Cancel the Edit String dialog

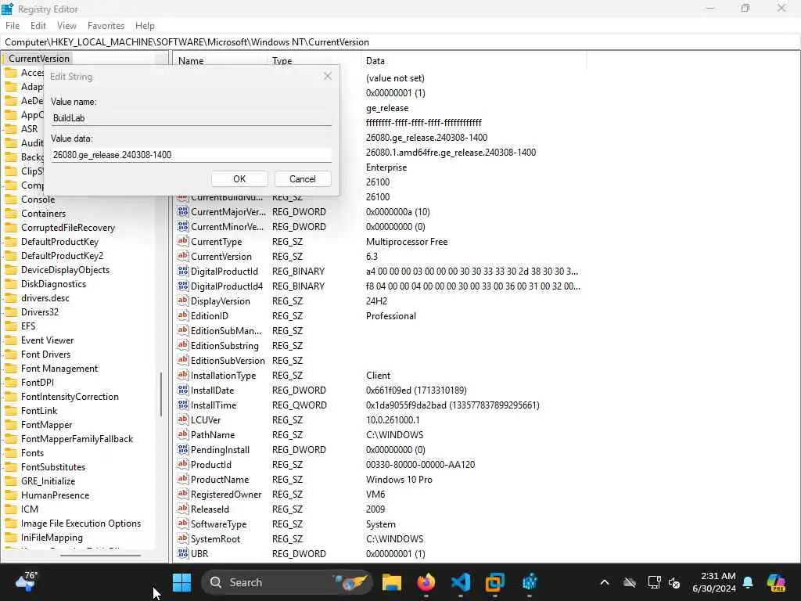point(303,179)
